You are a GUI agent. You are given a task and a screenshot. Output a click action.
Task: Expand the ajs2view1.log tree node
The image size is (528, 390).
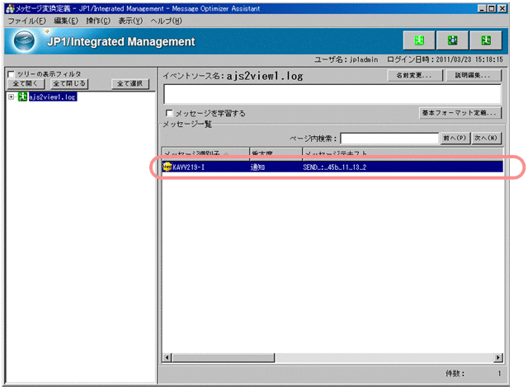click(x=11, y=97)
